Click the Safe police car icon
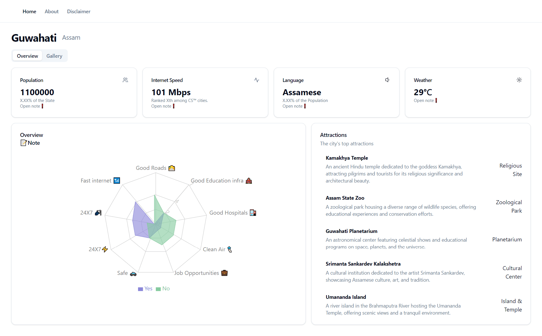 (x=133, y=273)
